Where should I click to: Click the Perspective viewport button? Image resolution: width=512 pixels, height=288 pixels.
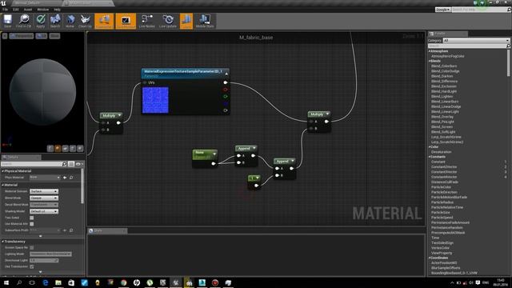coord(22,36)
